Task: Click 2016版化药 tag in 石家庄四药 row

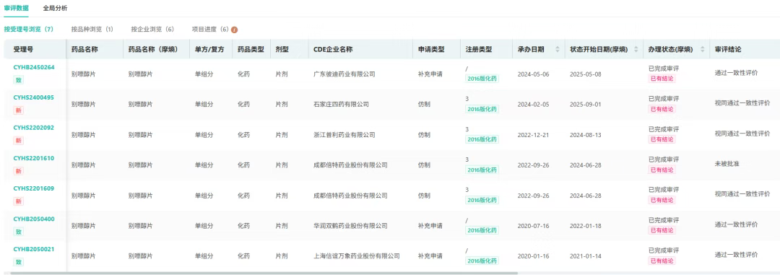Action: click(482, 109)
